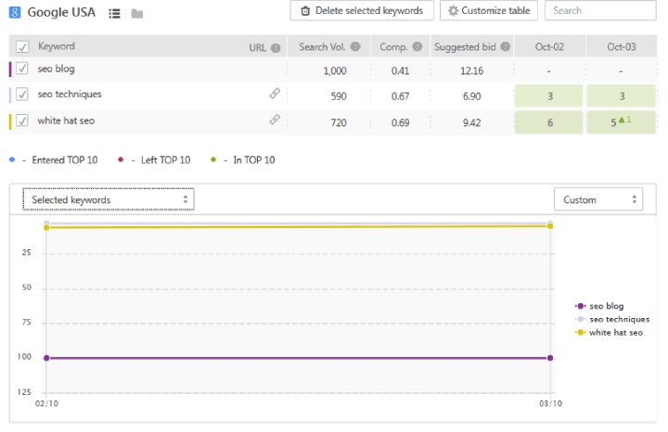This screenshot has height=432, width=668.
Task: Click the Left TOP 10 legend label
Action: coord(166,160)
